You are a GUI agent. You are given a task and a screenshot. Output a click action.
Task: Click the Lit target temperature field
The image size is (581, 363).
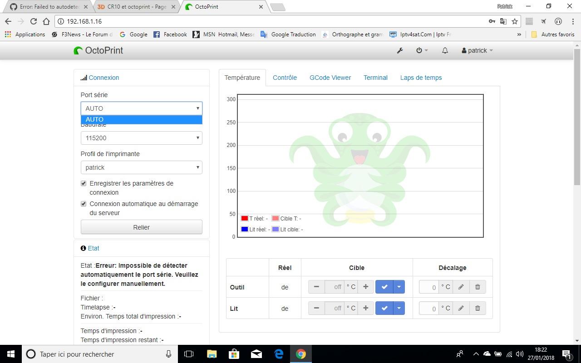[x=335, y=308]
